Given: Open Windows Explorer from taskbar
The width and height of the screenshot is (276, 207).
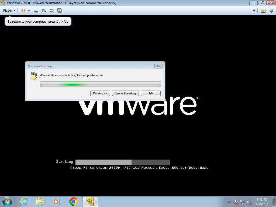Looking at the screenshot, I should tap(40, 202).
